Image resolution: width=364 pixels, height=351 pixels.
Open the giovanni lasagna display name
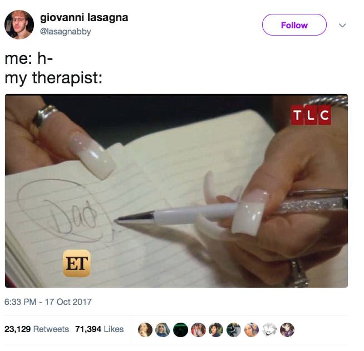pos(84,18)
